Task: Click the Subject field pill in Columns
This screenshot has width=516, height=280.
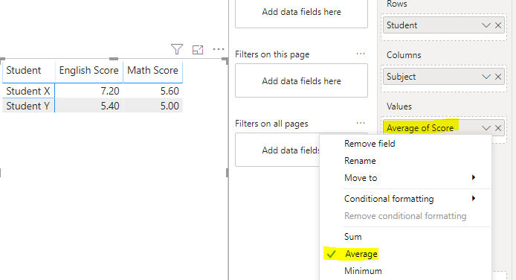Action: tap(444, 77)
